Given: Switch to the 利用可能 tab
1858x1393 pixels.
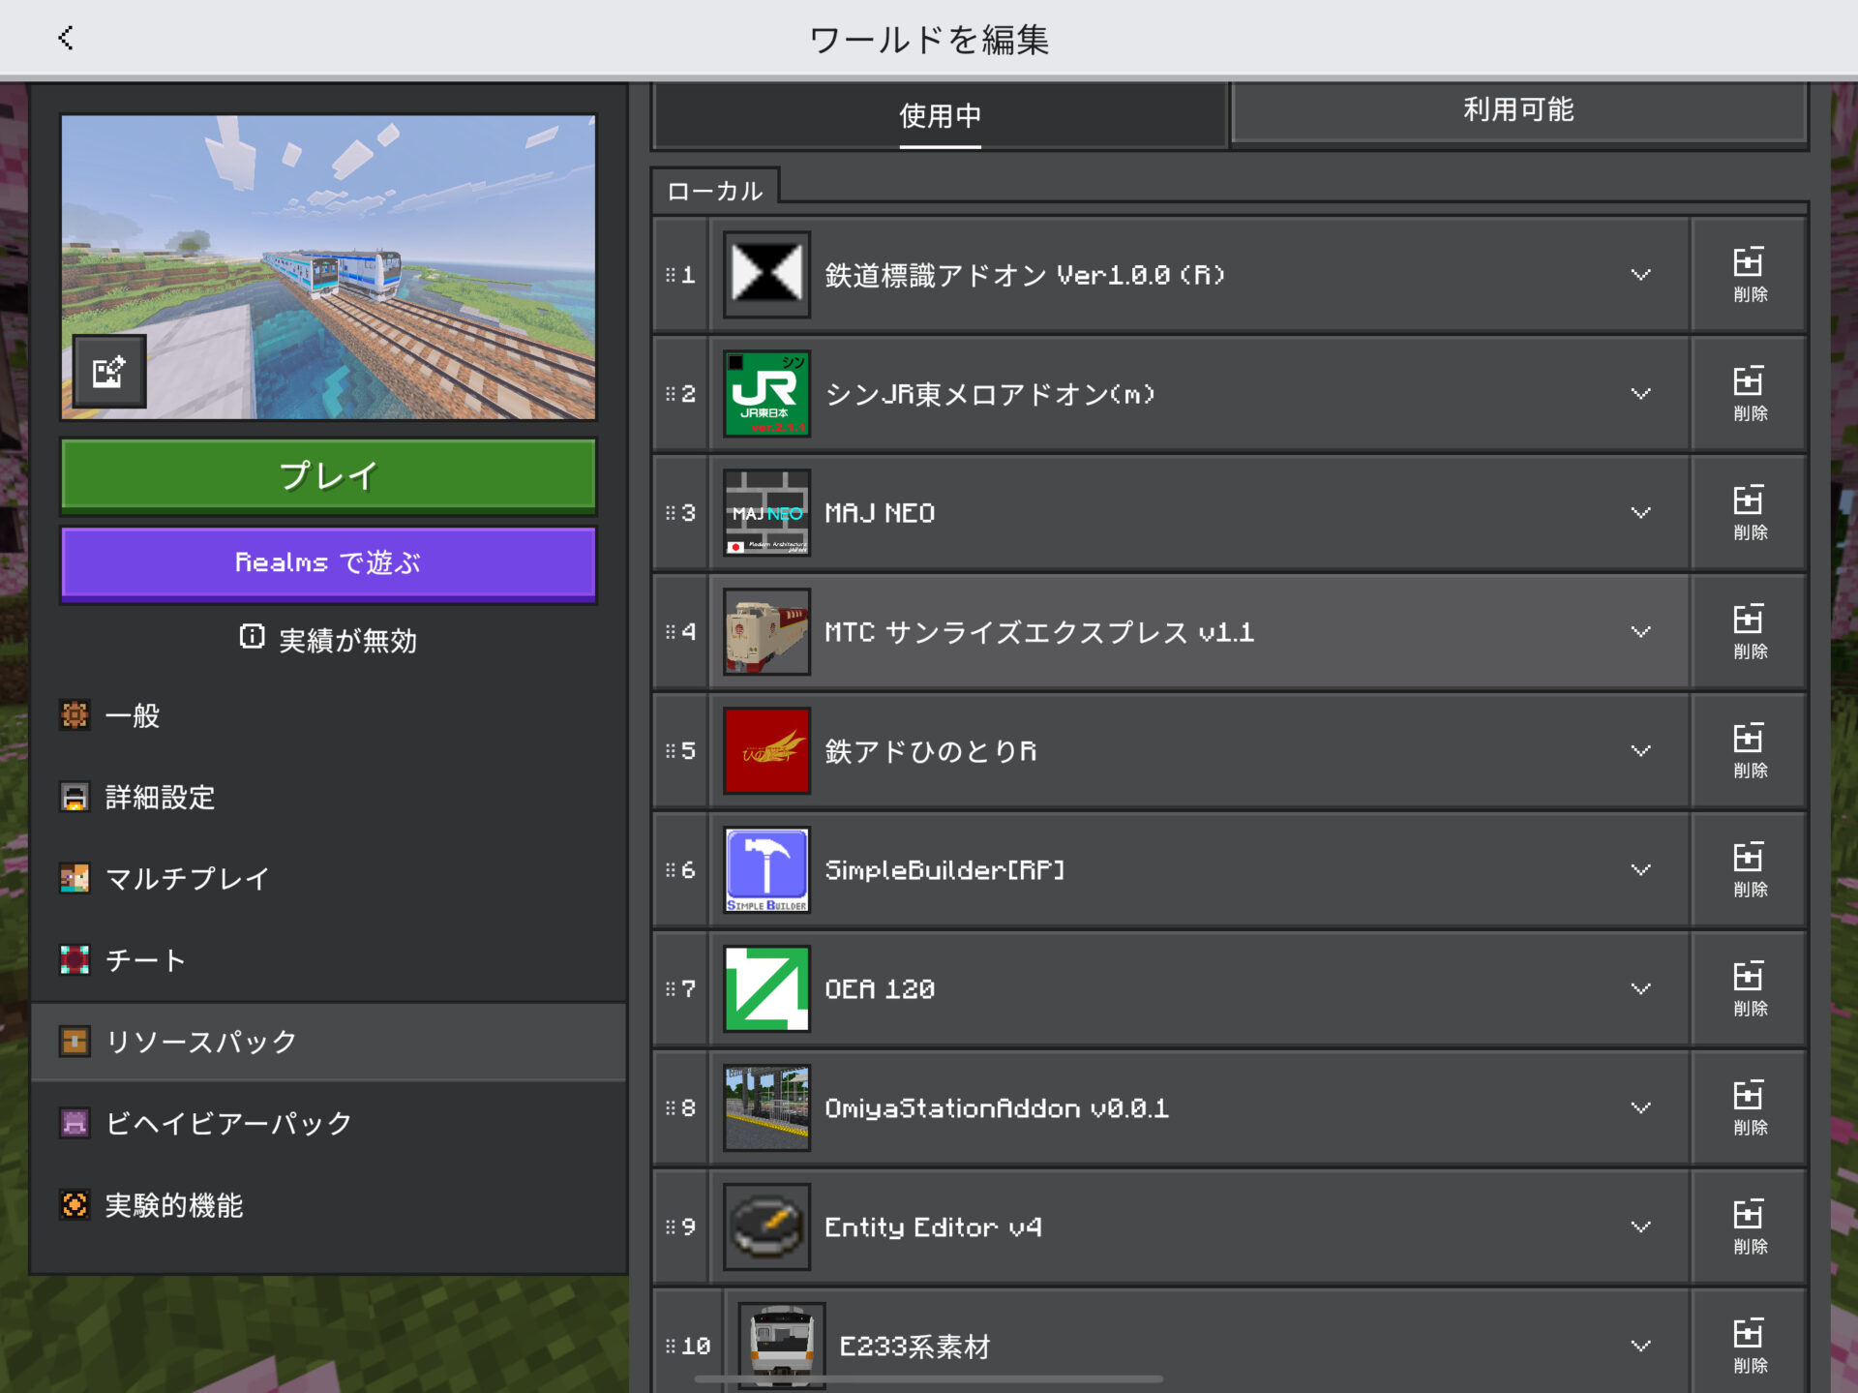Looking at the screenshot, I should (x=1517, y=110).
